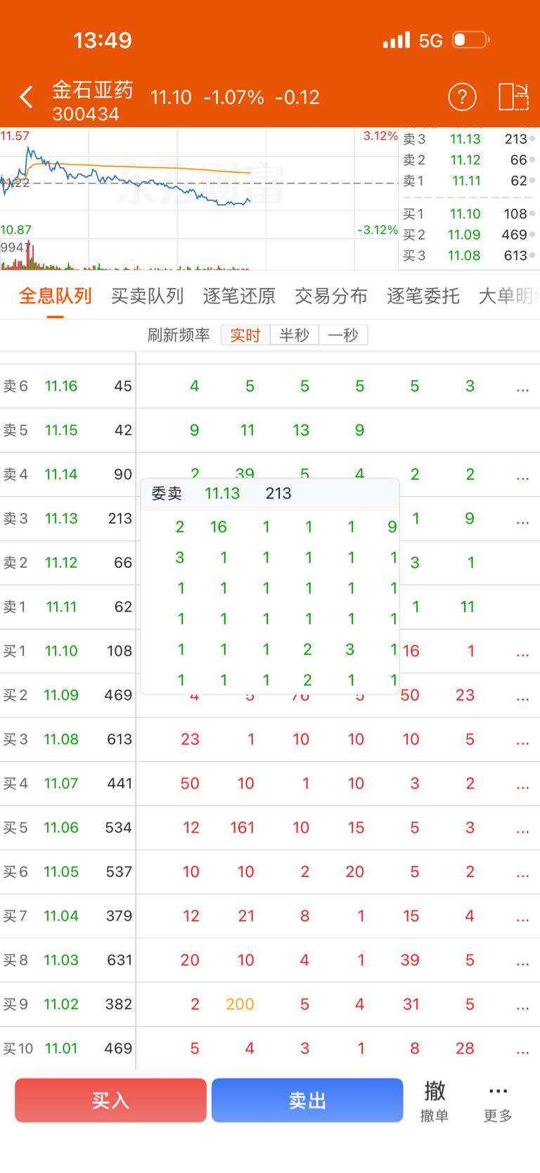Screen dimensions: 540x1173
Task: Select 买1 price 11.10 in queue list
Action: pos(61,651)
